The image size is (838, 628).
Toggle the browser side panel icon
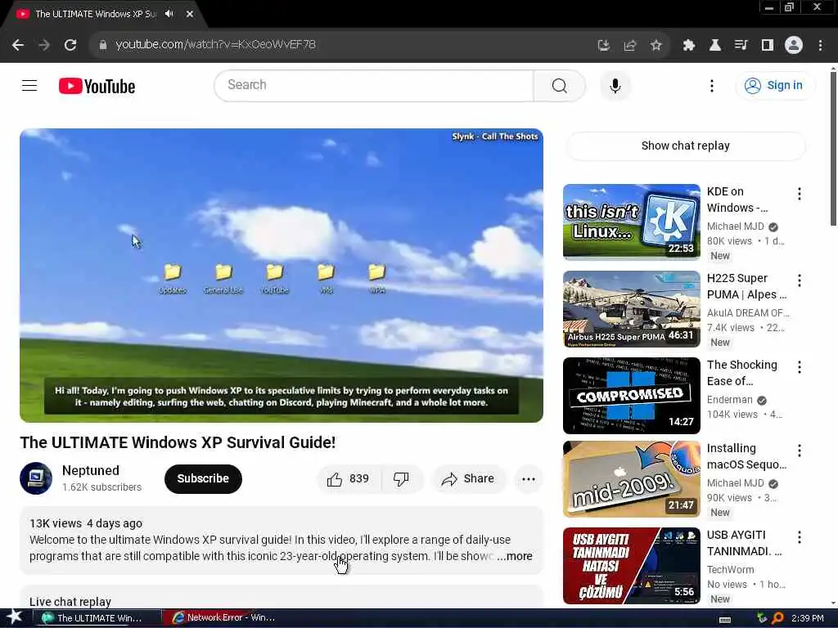coord(767,46)
